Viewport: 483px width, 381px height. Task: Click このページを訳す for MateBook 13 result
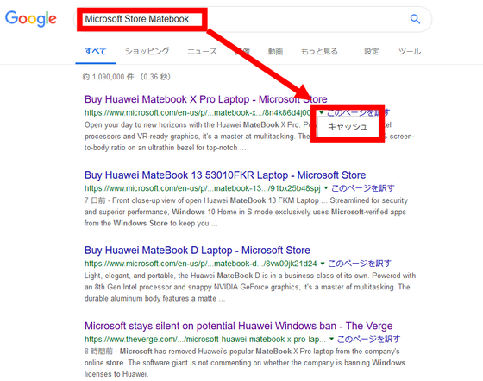[363, 187]
